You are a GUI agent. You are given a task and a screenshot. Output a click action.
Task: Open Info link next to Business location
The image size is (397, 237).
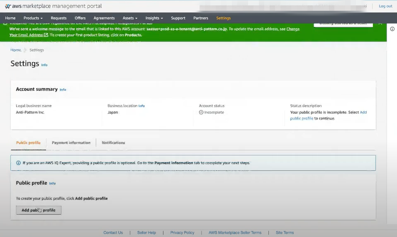pos(141,106)
